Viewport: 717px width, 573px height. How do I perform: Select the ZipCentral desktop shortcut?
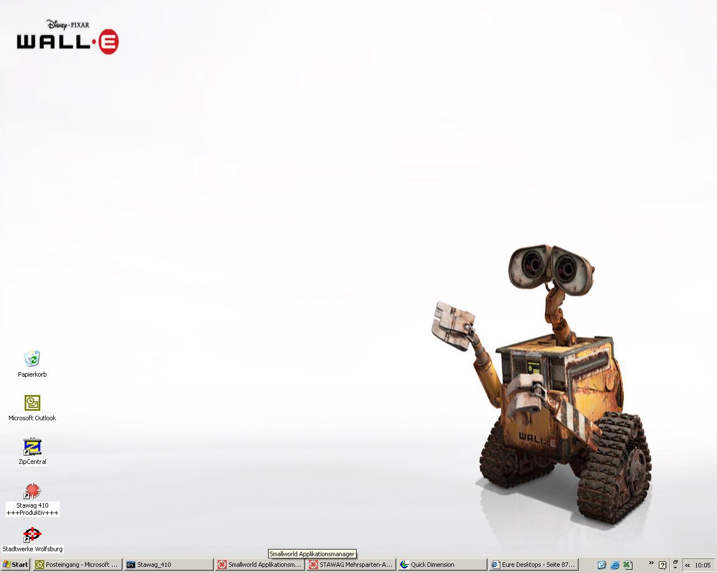32,452
